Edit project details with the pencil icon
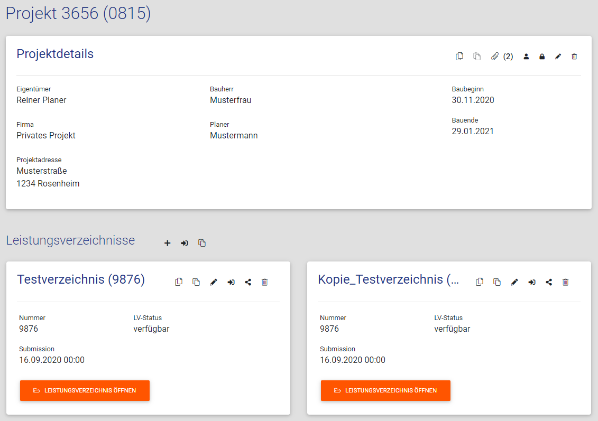598x421 pixels. tap(558, 57)
